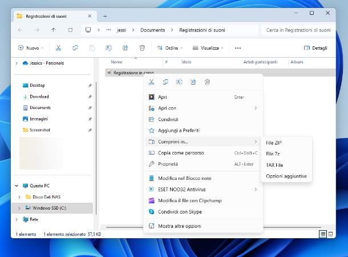This screenshot has height=257, width=348.
Task: Open the three-dot more options toolbar menu
Action: coord(238,48)
